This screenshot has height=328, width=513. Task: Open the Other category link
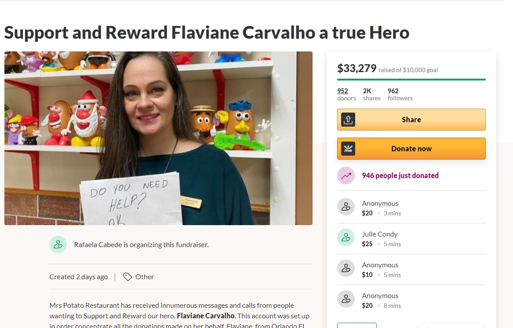click(x=144, y=277)
